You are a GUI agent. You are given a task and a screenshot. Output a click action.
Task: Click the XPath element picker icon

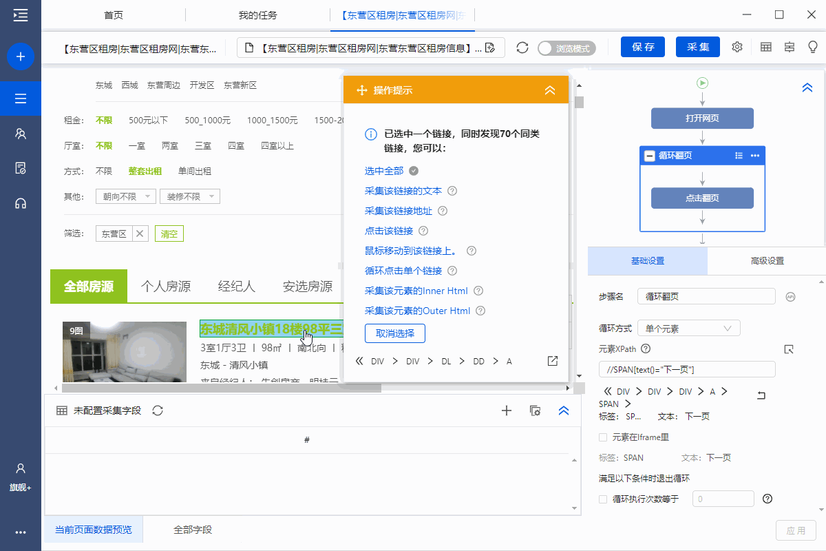[x=790, y=349]
